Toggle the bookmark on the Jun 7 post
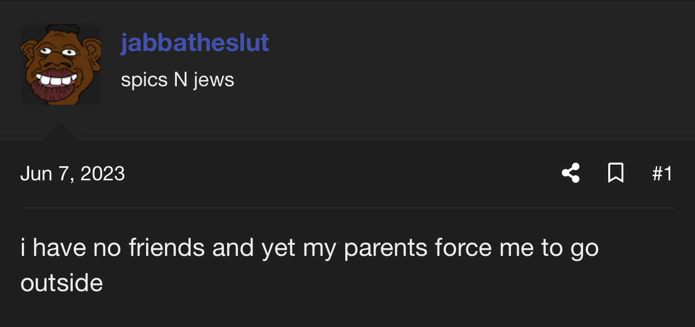Viewport: 695px width, 327px height. pyautogui.click(x=616, y=173)
